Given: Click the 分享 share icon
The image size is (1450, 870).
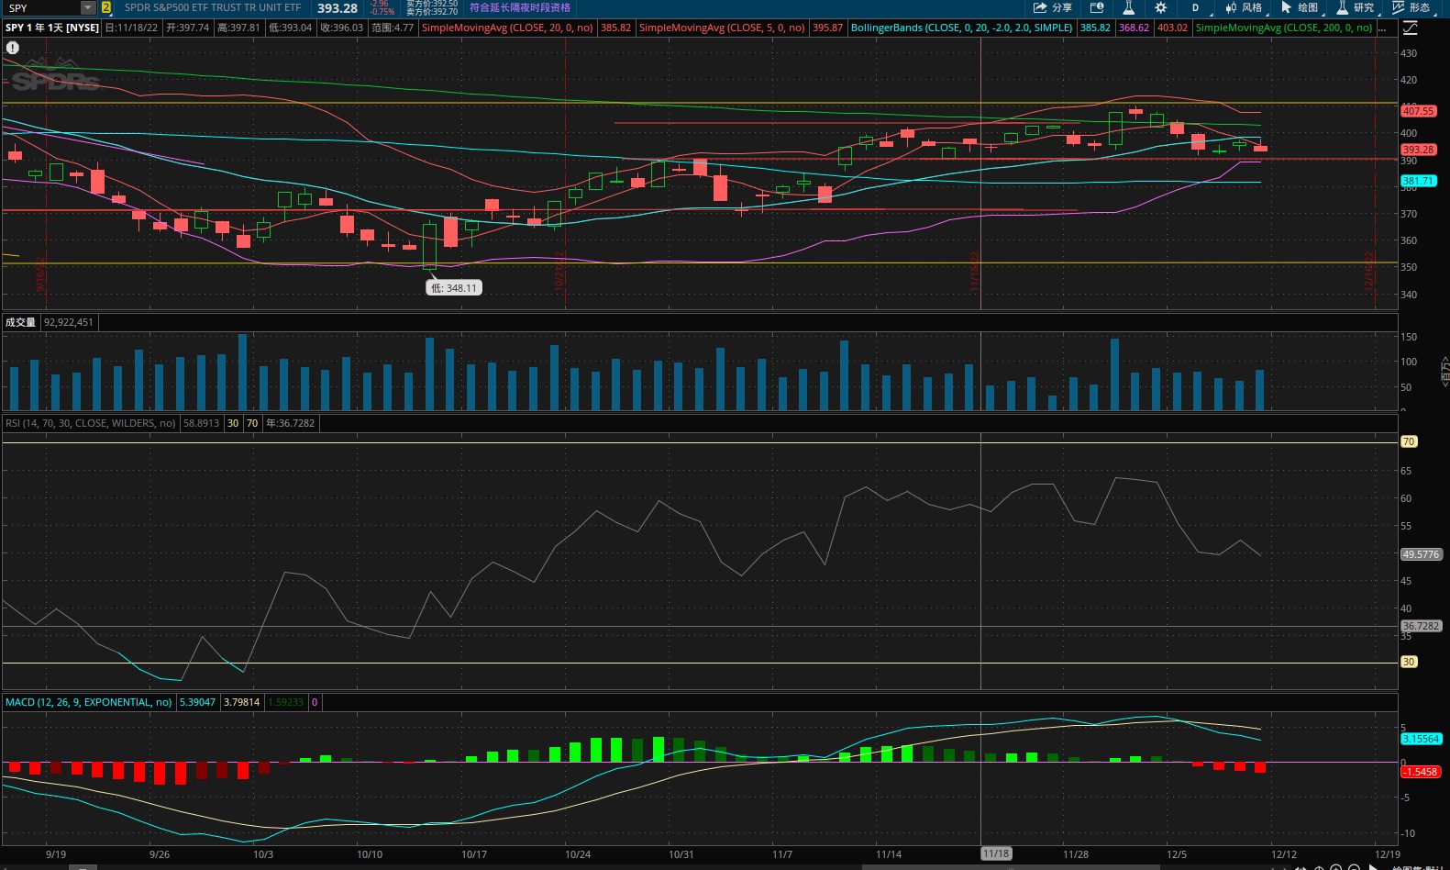Looking at the screenshot, I should (1052, 7).
